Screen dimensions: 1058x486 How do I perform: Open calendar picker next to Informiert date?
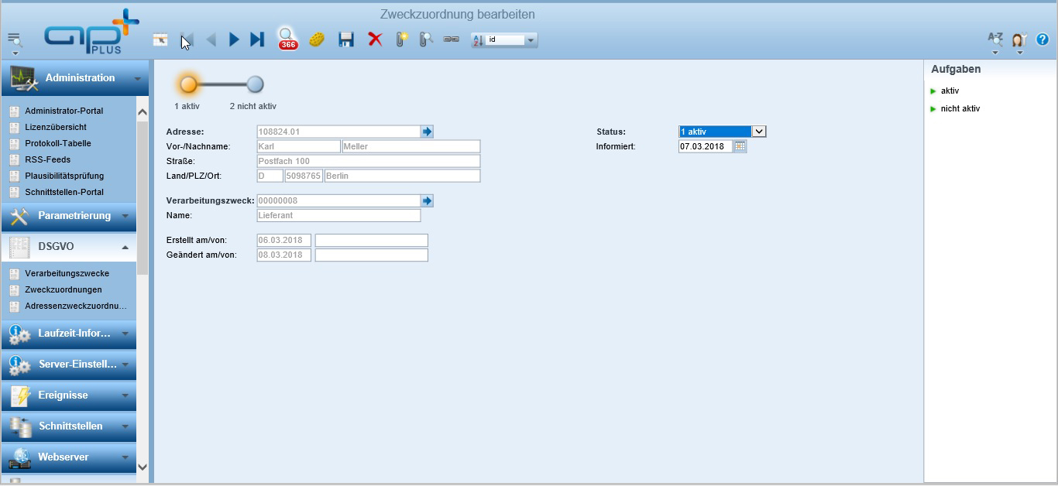click(740, 146)
